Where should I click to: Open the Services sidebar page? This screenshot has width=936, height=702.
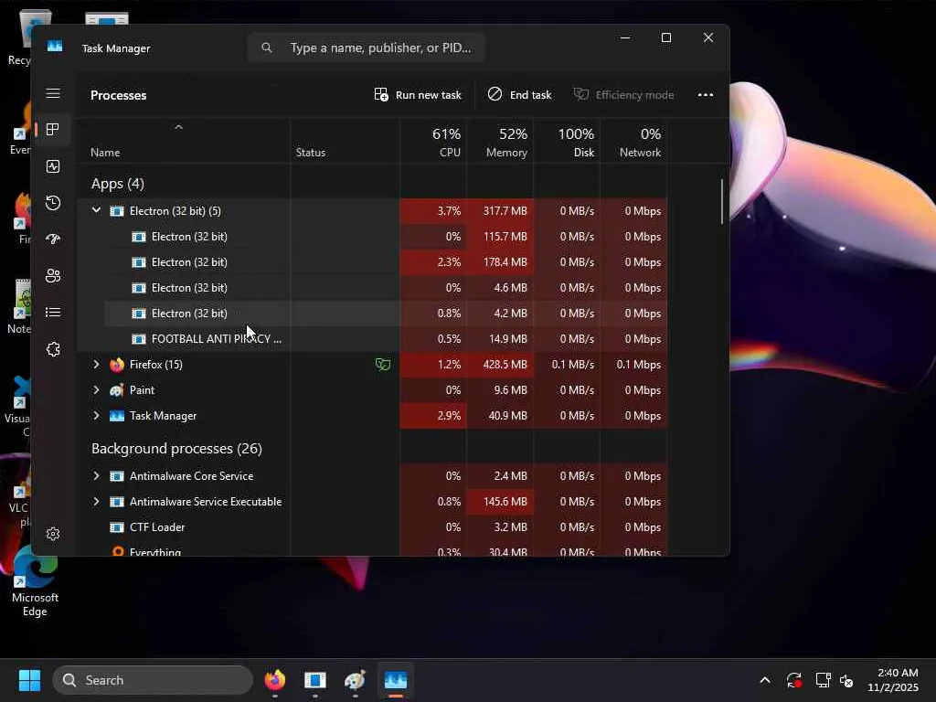pyautogui.click(x=53, y=349)
